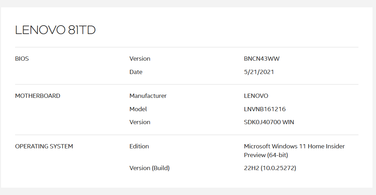Click the Preview (64-bit) text line
Image resolution: width=376 pixels, height=195 pixels.
point(266,155)
